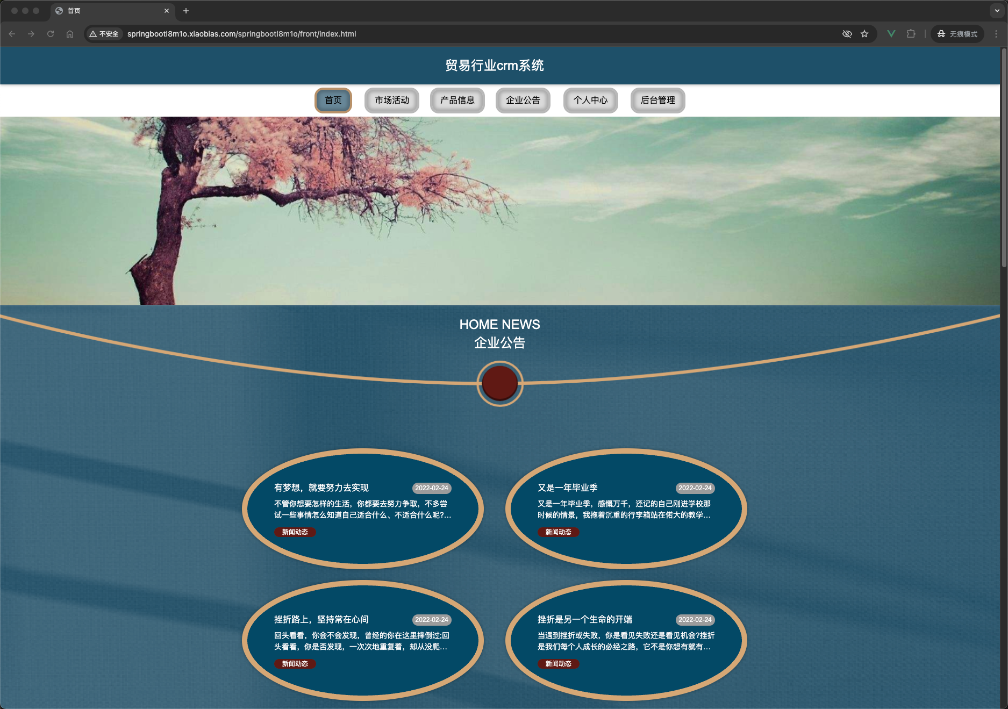This screenshot has width=1008, height=709.
Task: Go forward with the browser forward arrow
Action: [31, 34]
